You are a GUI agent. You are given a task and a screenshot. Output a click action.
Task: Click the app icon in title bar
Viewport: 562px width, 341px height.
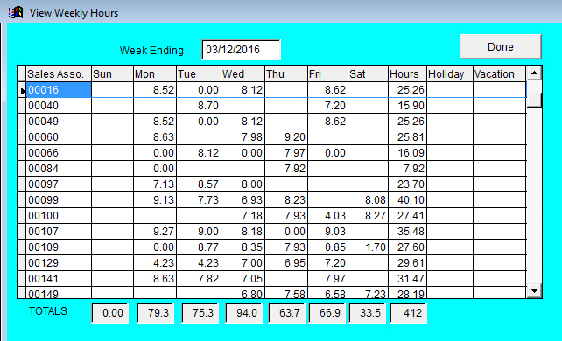point(16,12)
